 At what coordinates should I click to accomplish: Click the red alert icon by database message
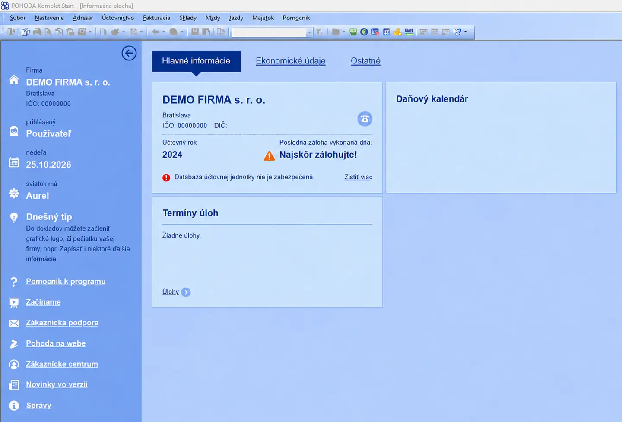point(166,178)
